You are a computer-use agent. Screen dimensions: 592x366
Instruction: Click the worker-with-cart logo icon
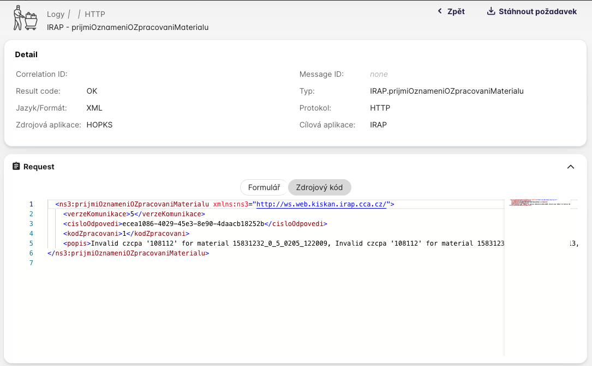(25, 18)
